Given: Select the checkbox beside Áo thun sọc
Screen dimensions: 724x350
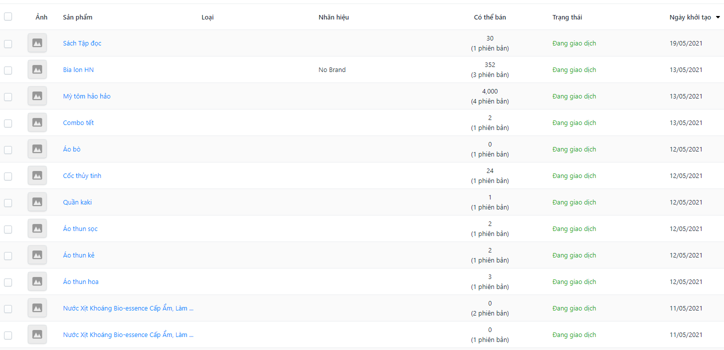Looking at the screenshot, I should pyautogui.click(x=8, y=229).
